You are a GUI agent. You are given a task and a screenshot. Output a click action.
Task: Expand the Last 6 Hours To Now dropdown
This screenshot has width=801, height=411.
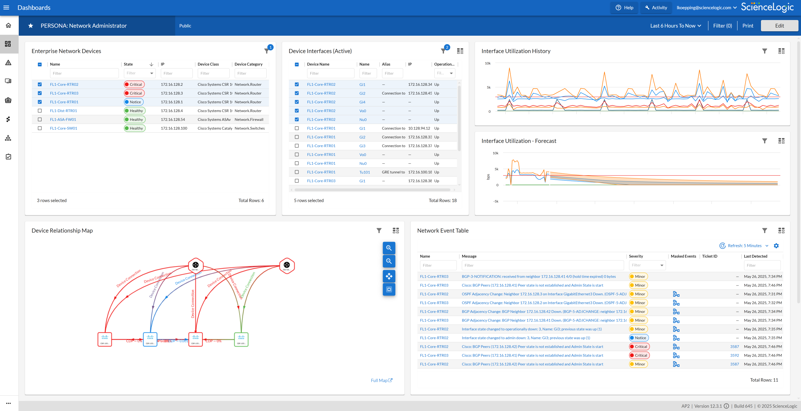click(x=676, y=26)
